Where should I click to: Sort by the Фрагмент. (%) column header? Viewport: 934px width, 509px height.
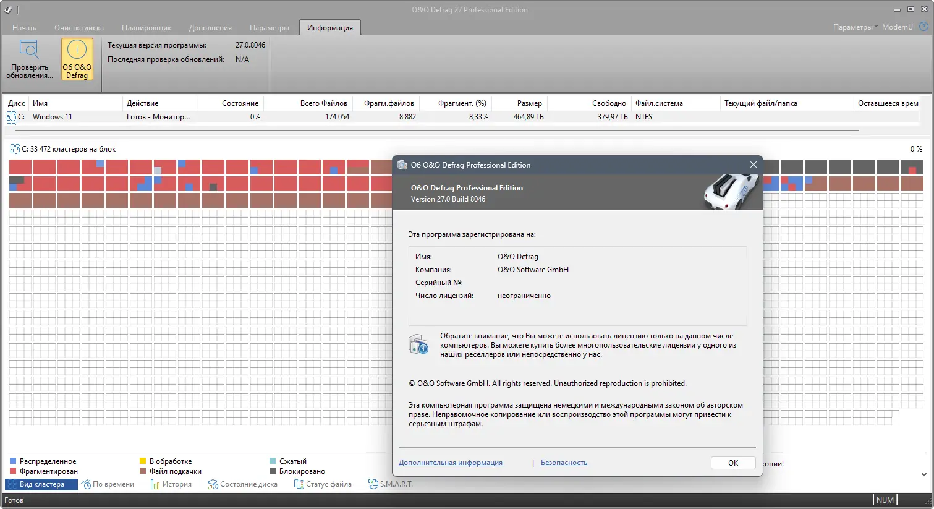pyautogui.click(x=454, y=103)
